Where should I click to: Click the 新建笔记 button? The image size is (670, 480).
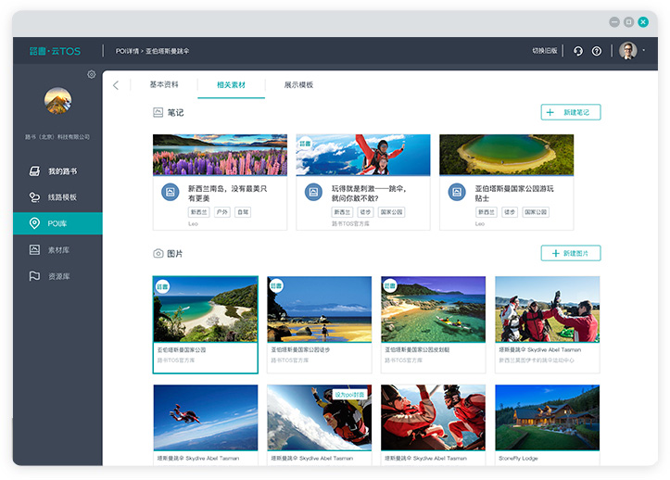pos(571,112)
